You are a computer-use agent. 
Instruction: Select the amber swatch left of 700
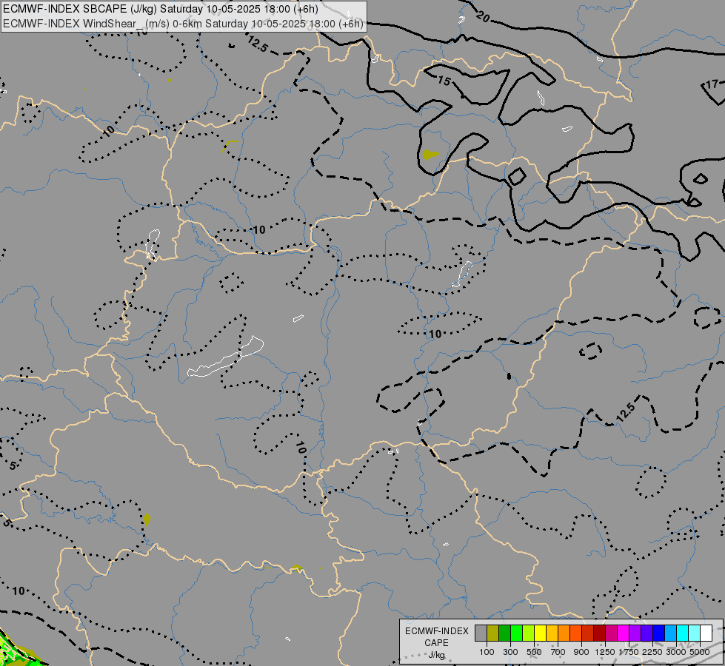(x=552, y=633)
